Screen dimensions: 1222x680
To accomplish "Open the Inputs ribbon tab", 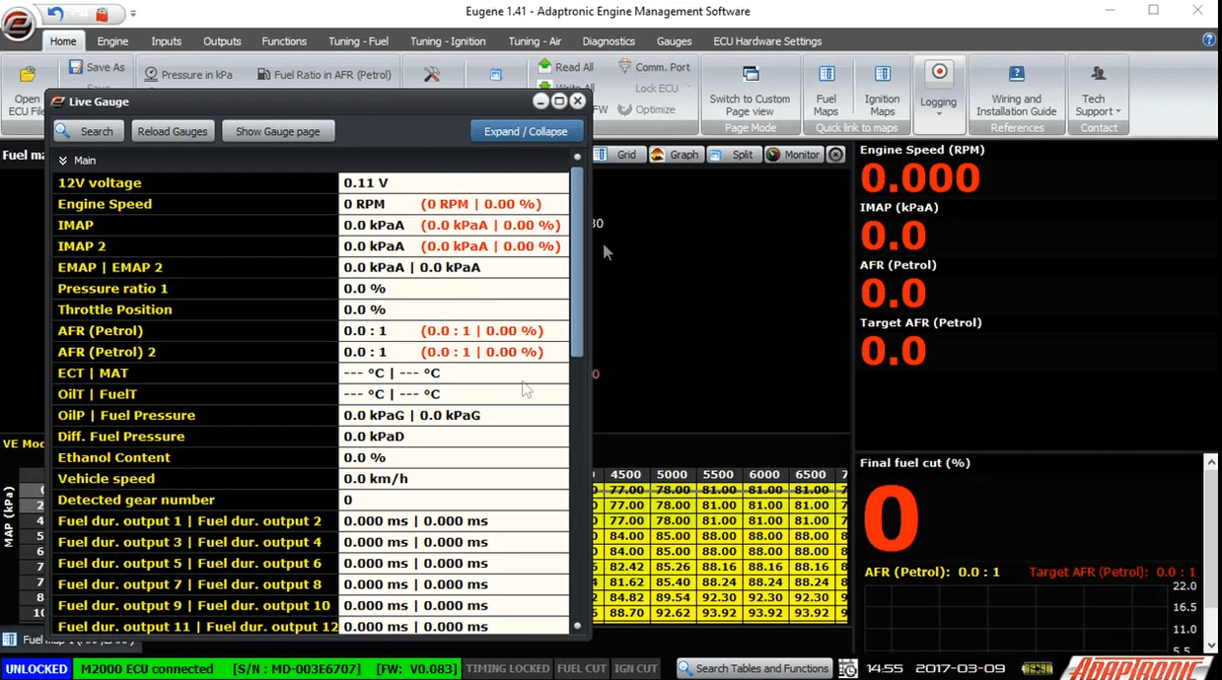I will 166,41.
